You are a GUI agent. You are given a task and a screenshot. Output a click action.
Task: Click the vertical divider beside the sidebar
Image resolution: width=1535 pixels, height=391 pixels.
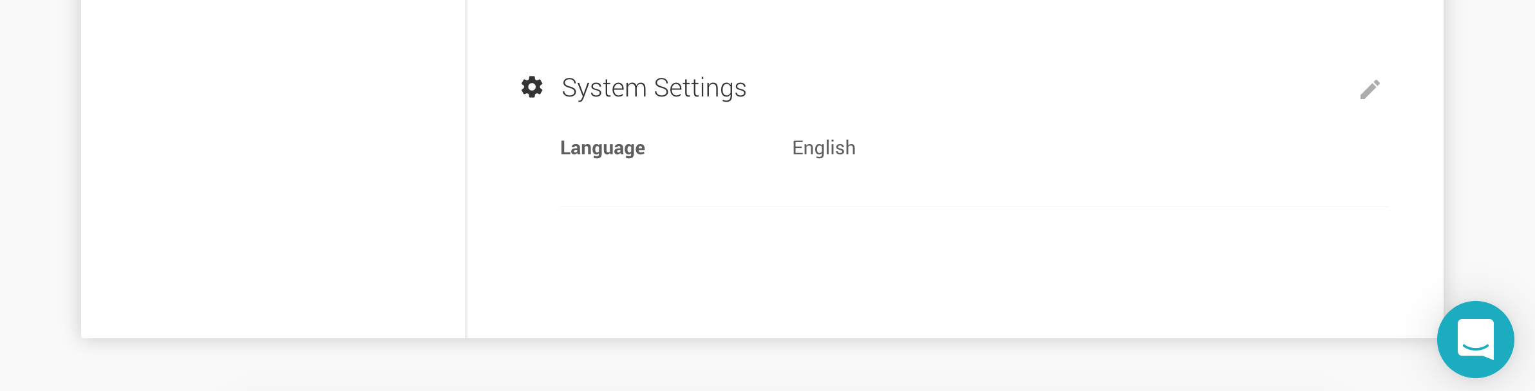(x=466, y=168)
